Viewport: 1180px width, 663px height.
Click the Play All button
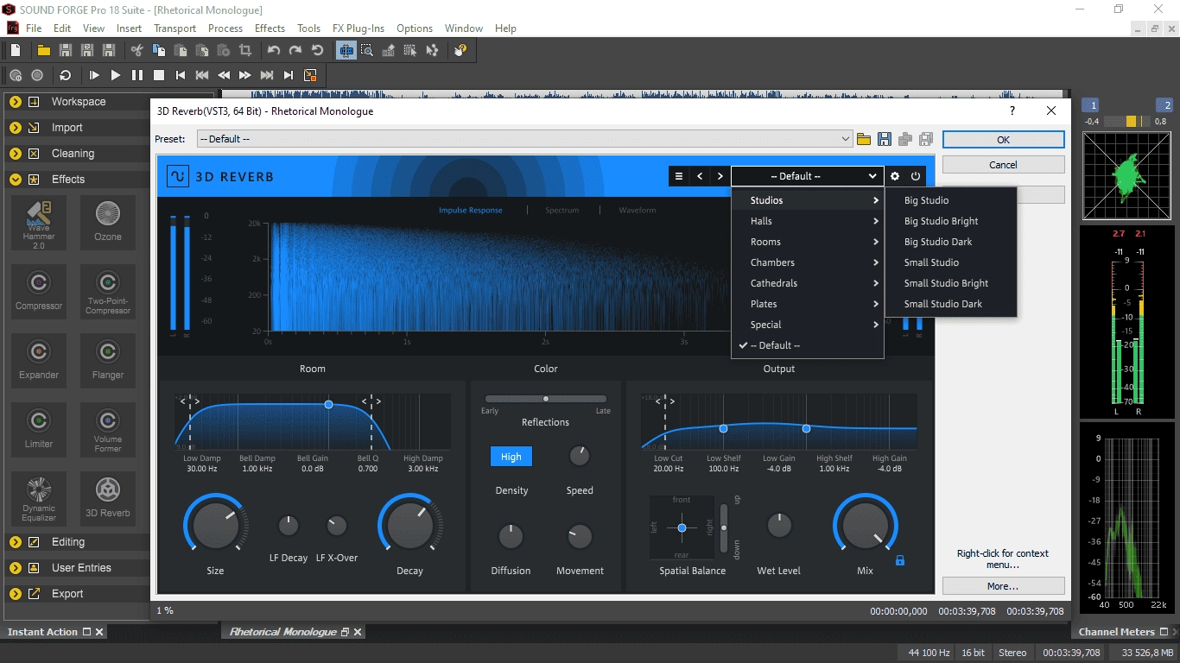click(94, 75)
